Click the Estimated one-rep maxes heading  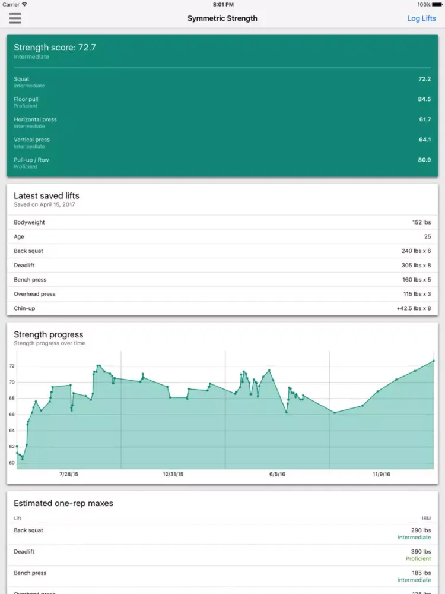[63, 504]
